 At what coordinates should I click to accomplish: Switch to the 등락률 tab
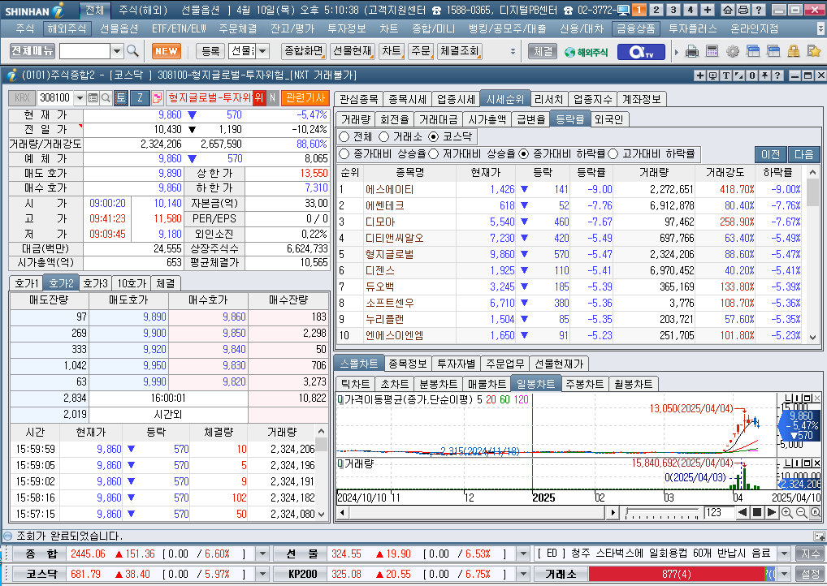click(x=569, y=119)
